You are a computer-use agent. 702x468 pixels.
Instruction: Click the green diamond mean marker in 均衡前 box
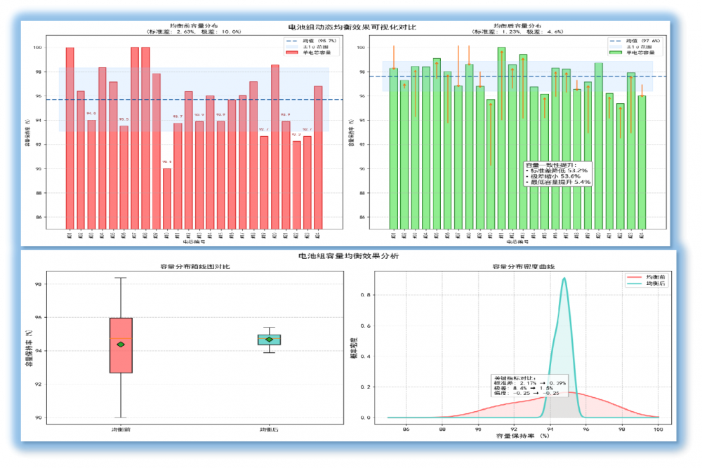(121, 345)
